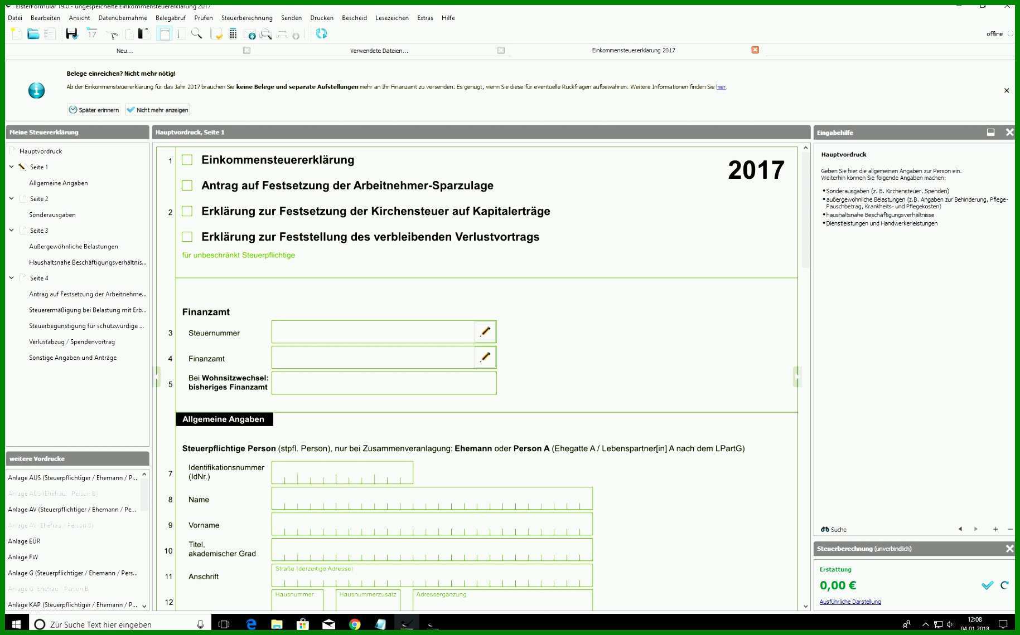
Task: Open Windows Start menu
Action: click(x=16, y=624)
